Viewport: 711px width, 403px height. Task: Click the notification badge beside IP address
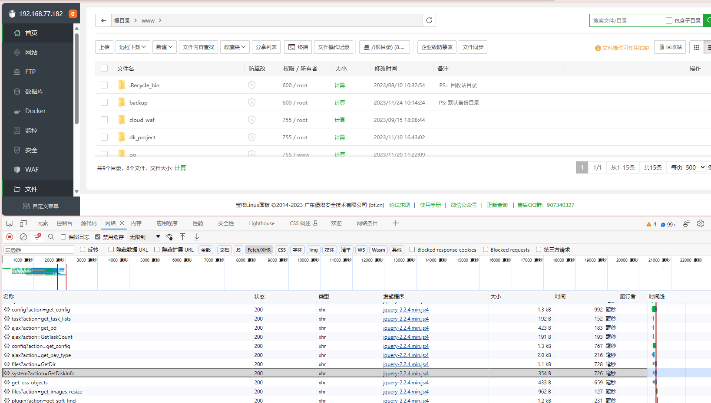(73, 14)
